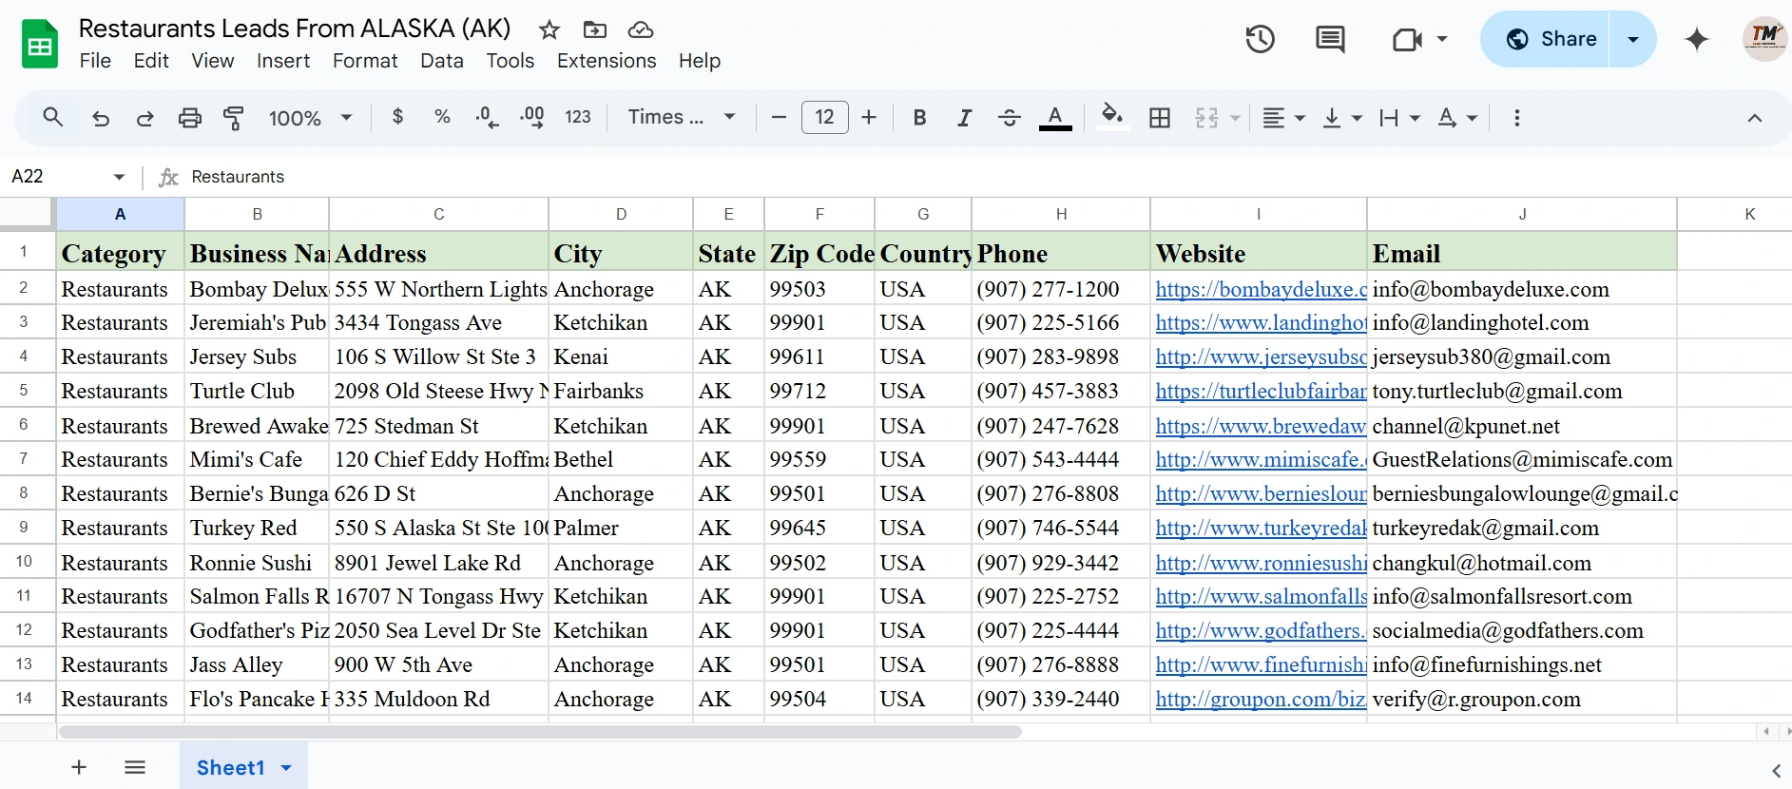Viewport: 1792px width, 789px height.
Task: Open font family dropdown Times
Action: (x=683, y=117)
